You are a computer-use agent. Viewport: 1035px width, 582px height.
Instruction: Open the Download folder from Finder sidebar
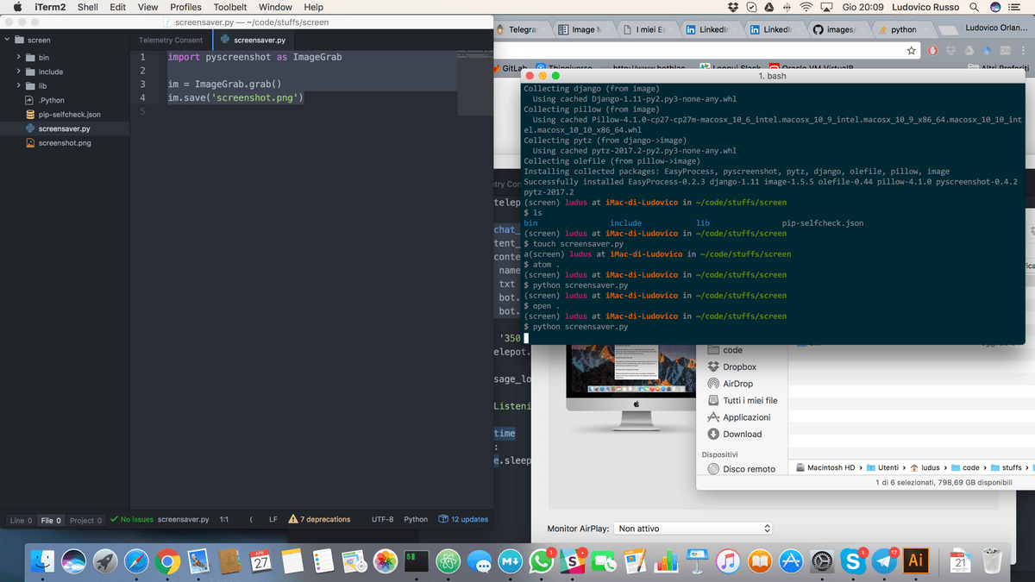tap(736, 434)
